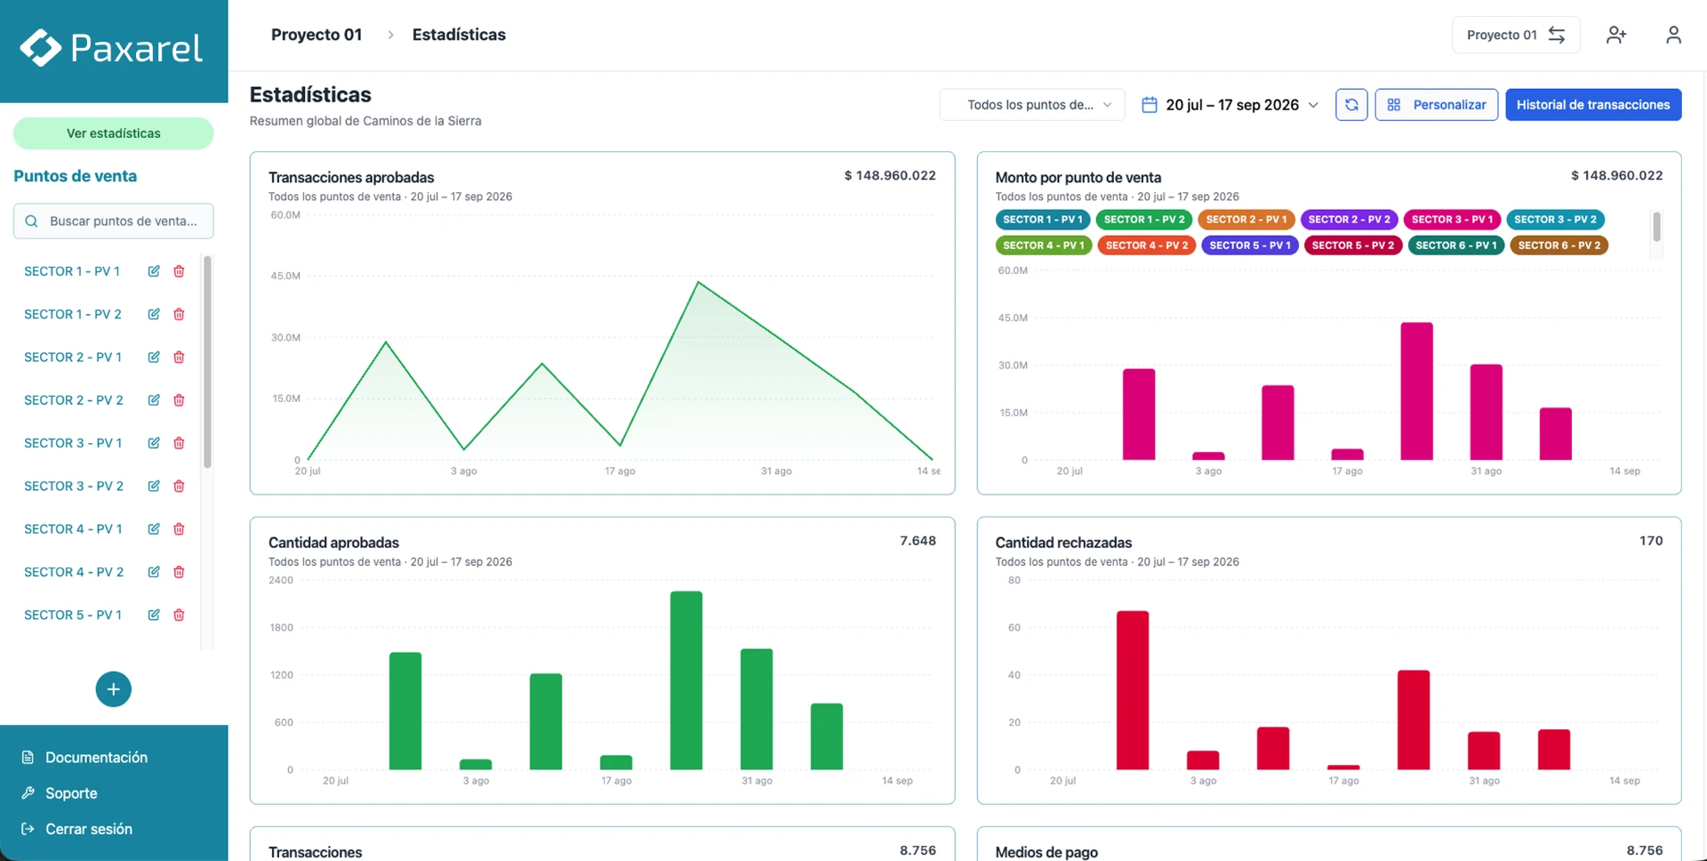Click the Personalizar button
Viewport: 1707px width, 861px height.
coord(1437,105)
